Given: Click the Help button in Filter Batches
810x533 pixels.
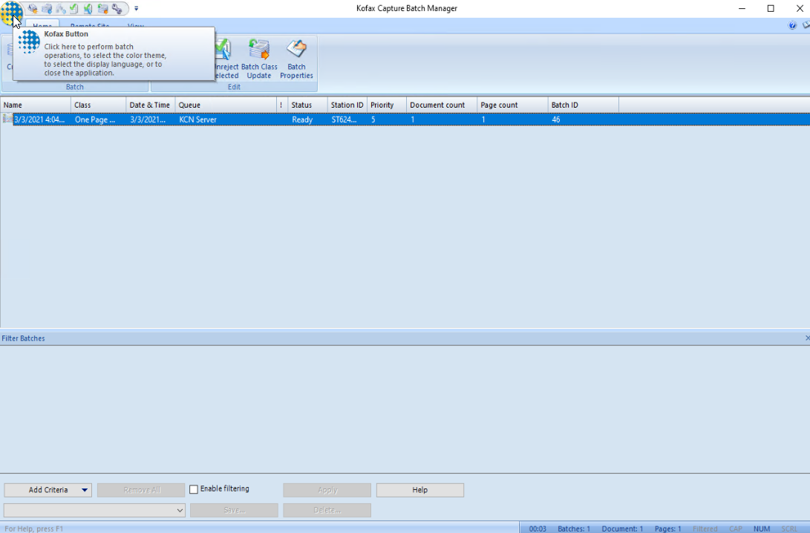Looking at the screenshot, I should (420, 490).
